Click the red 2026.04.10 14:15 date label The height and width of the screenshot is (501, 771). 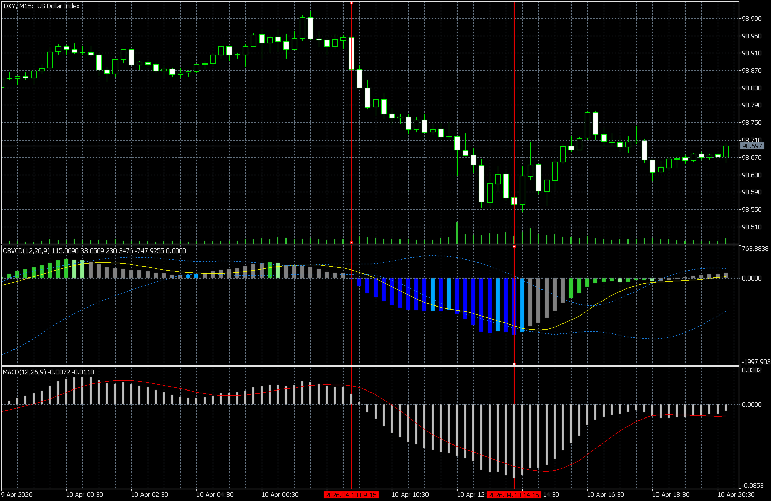pyautogui.click(x=514, y=495)
